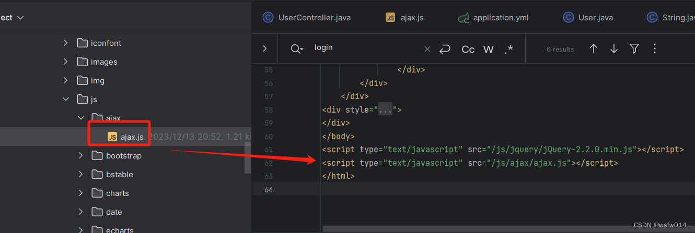Switch to the ajax.js editor tab
Screen dimensions: 695x233
[404, 17]
